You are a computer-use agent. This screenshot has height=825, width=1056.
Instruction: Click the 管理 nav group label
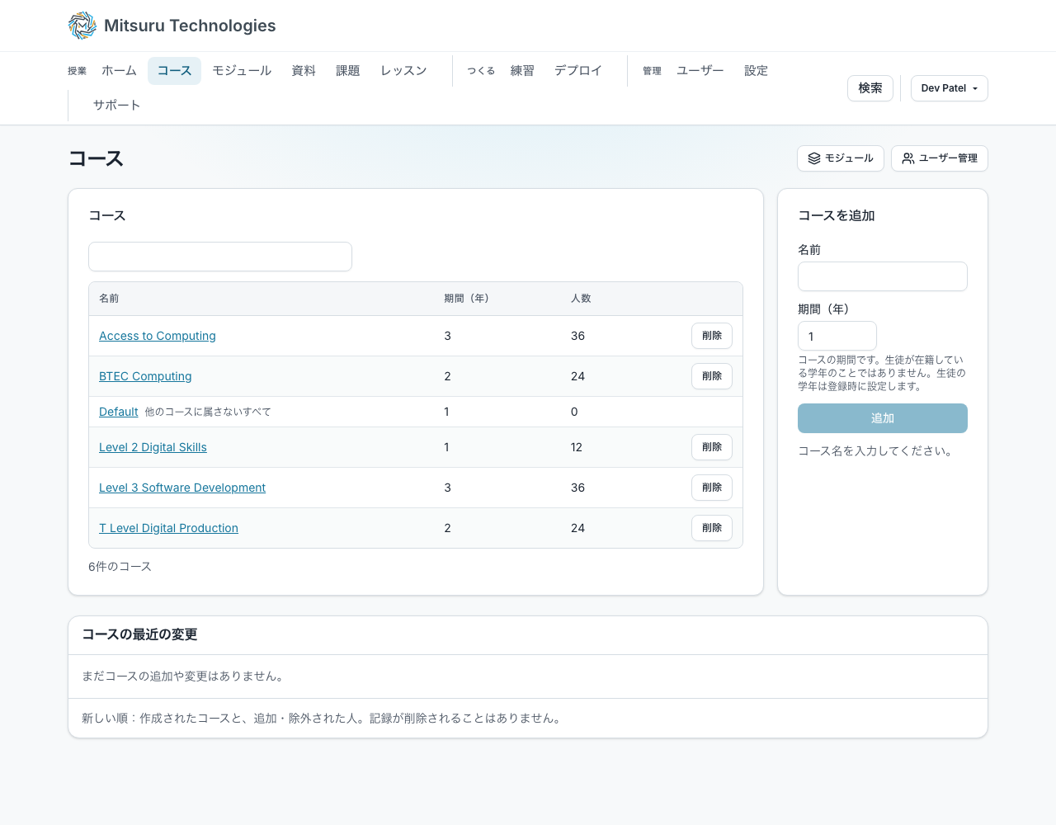coord(652,71)
